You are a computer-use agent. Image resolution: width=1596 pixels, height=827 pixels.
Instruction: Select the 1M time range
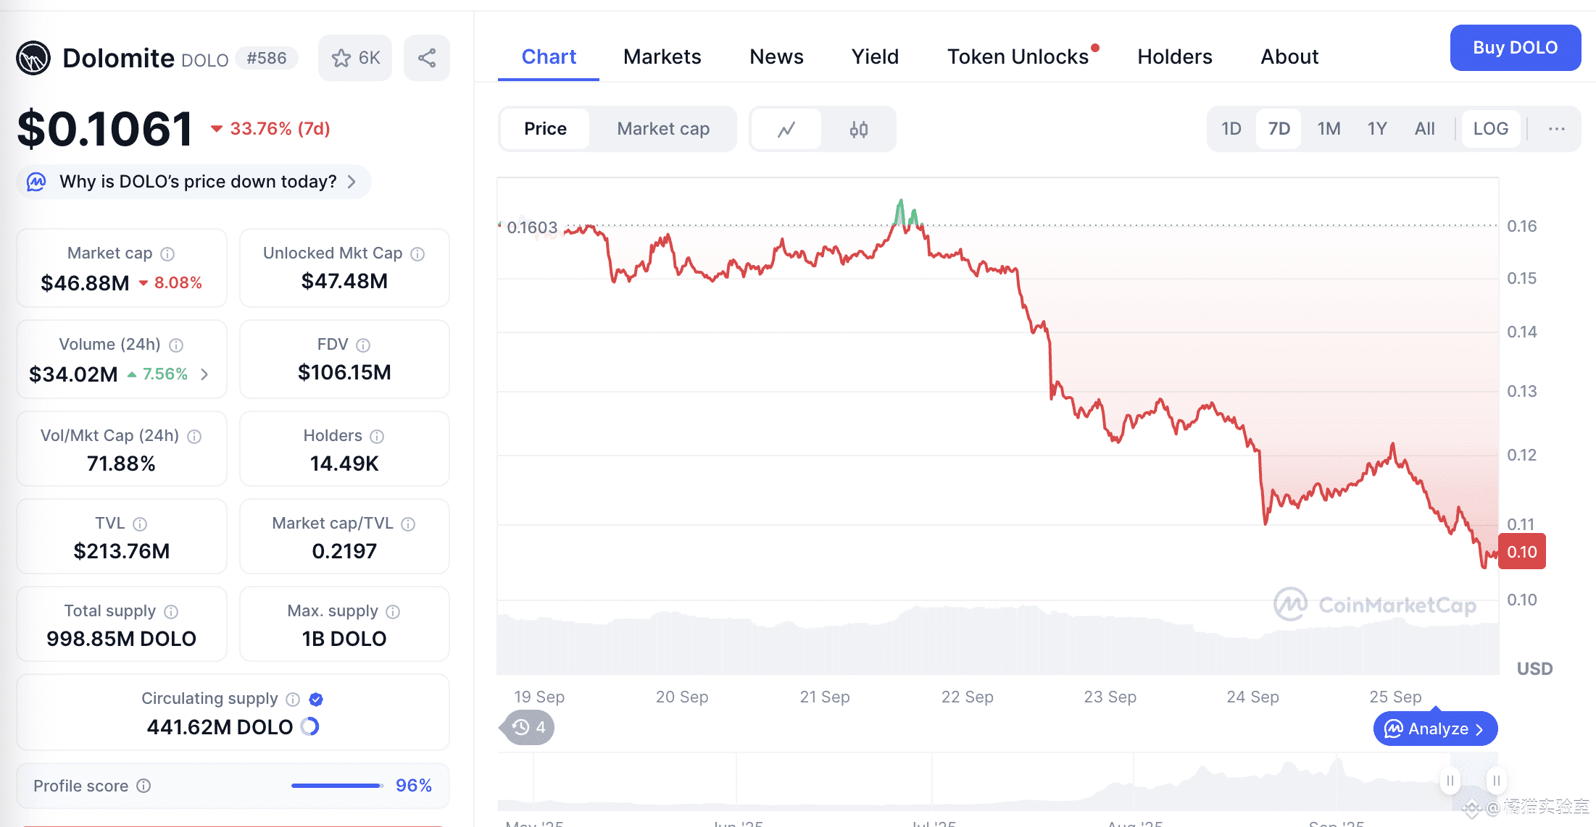click(x=1329, y=129)
